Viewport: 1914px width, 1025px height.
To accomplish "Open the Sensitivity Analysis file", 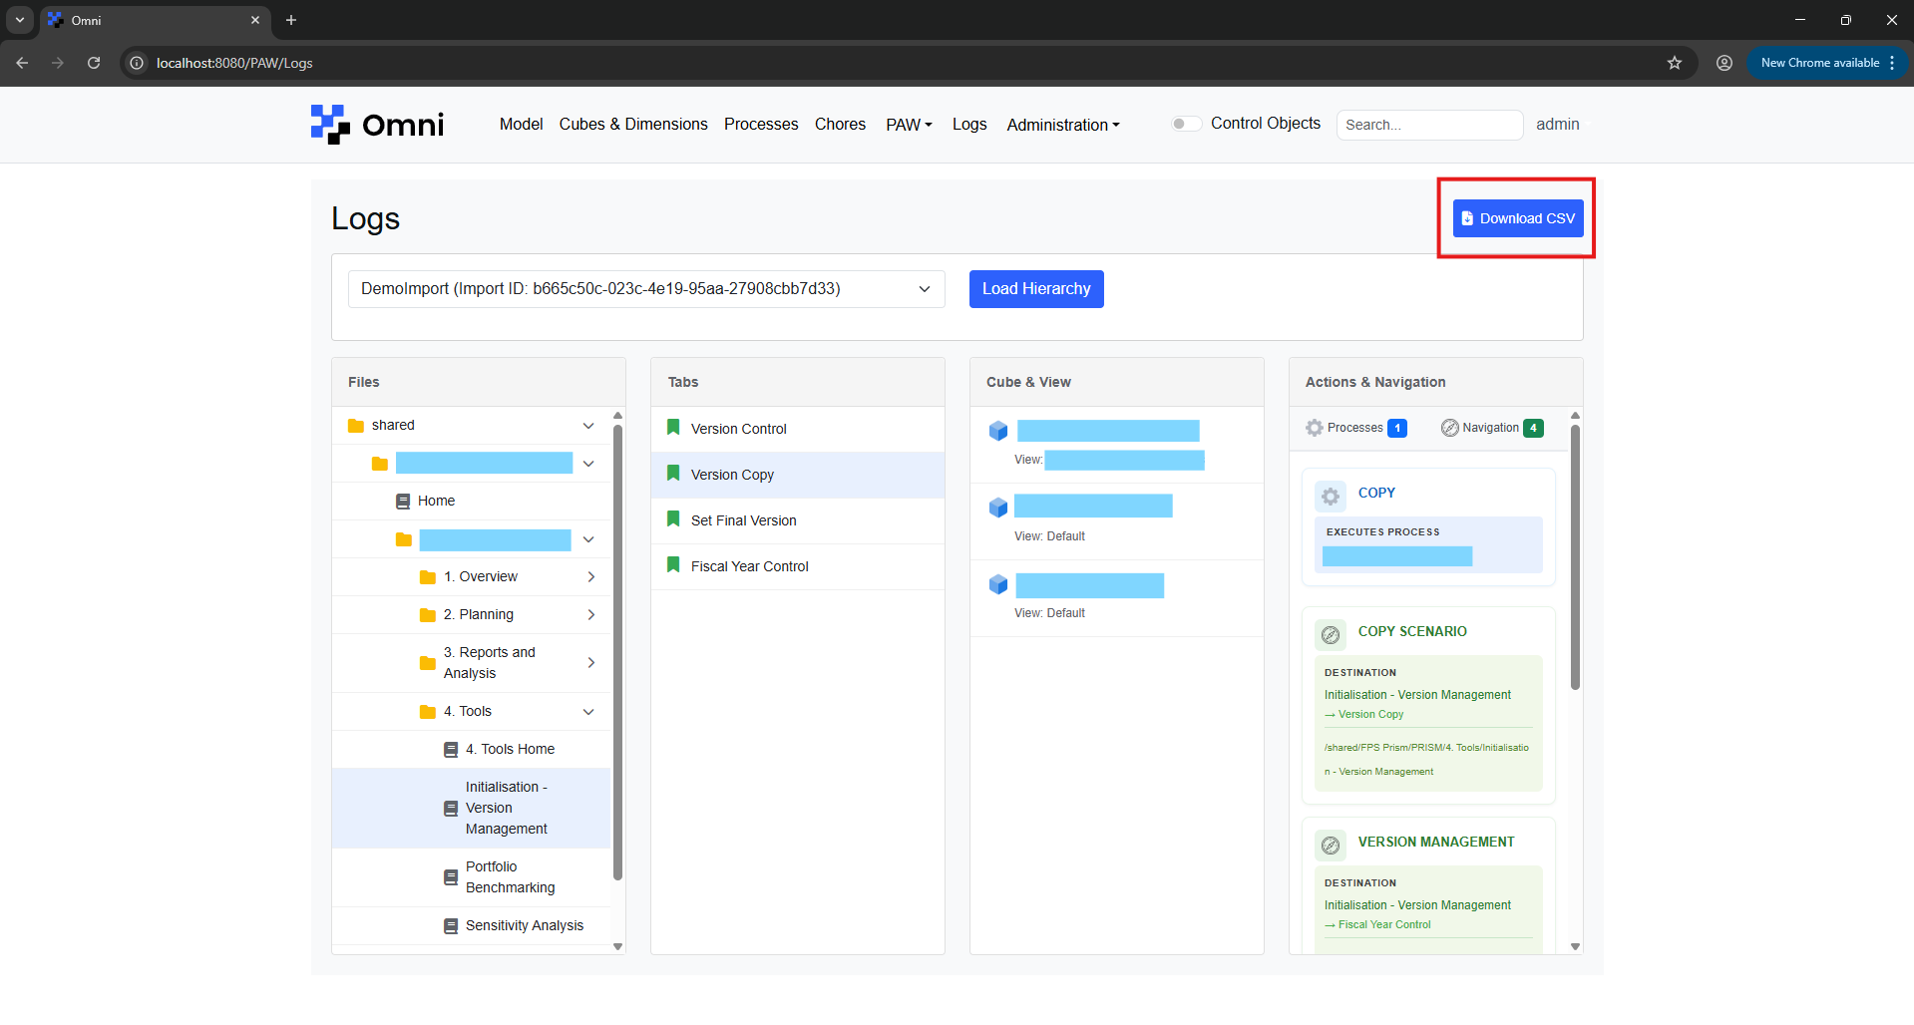I will click(x=471, y=926).
